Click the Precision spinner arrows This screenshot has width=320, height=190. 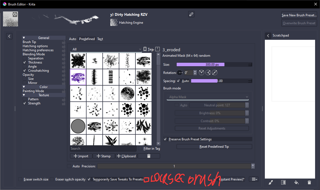click(x=253, y=166)
